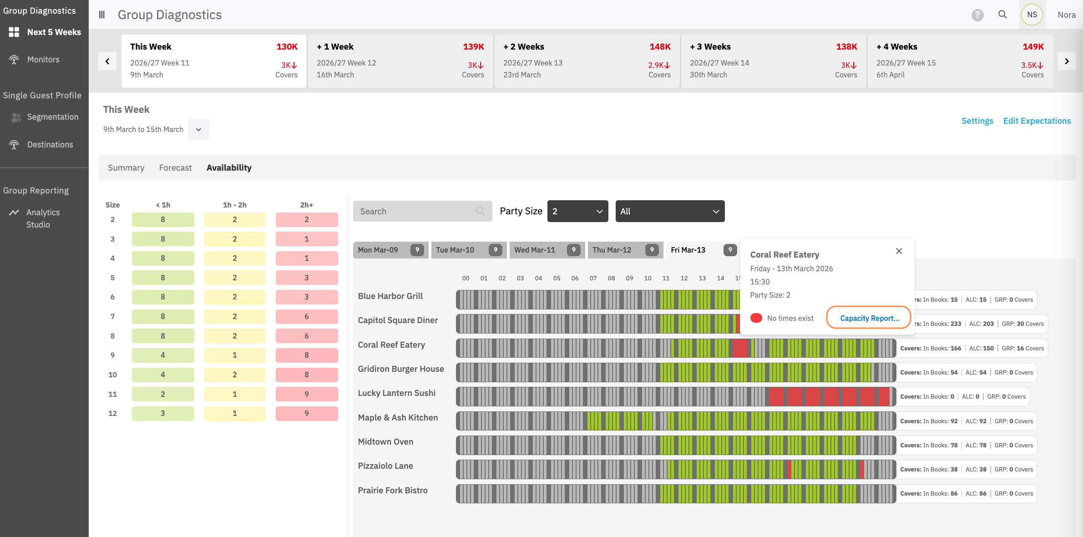Close the Coral Reef Eatery popup
The height and width of the screenshot is (537, 1083).
coord(899,251)
